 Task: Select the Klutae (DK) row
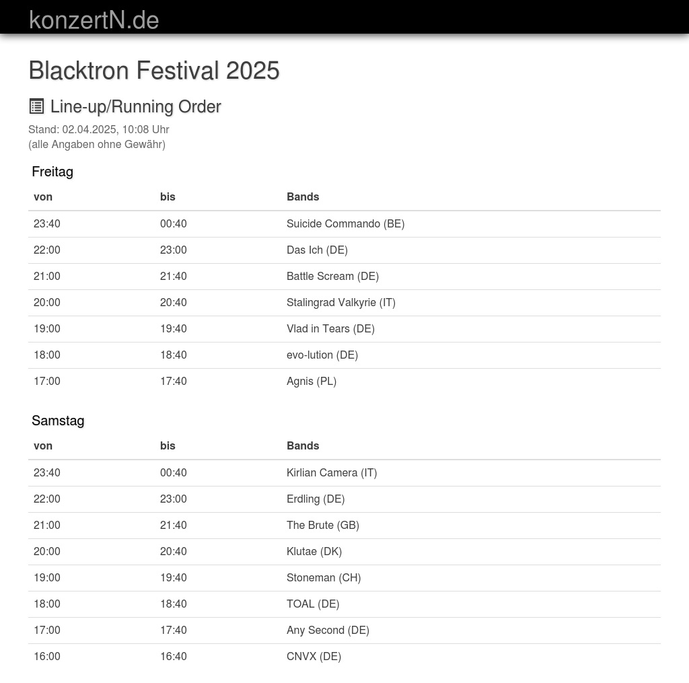coord(314,552)
